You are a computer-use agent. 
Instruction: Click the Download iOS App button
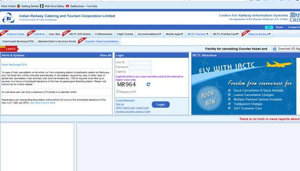point(286,49)
